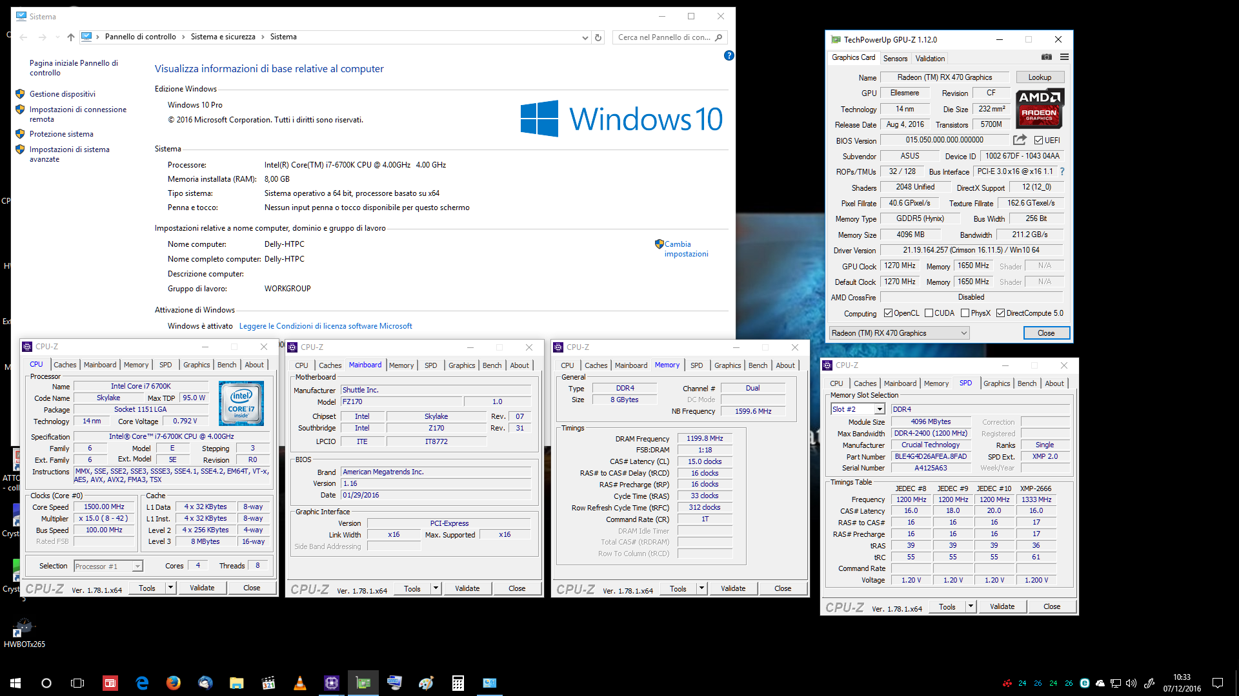Open Impostazioni di sistema avanzate link
The height and width of the screenshot is (696, 1239).
69,154
